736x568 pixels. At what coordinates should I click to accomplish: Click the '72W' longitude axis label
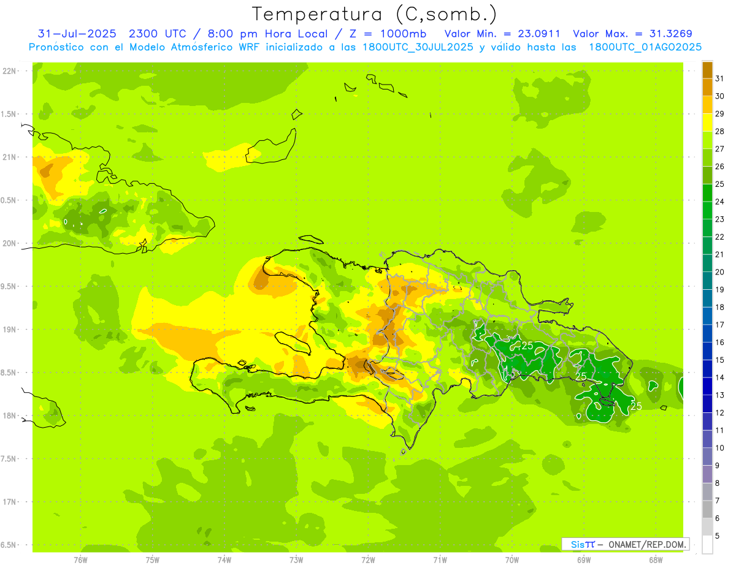pos(368,559)
